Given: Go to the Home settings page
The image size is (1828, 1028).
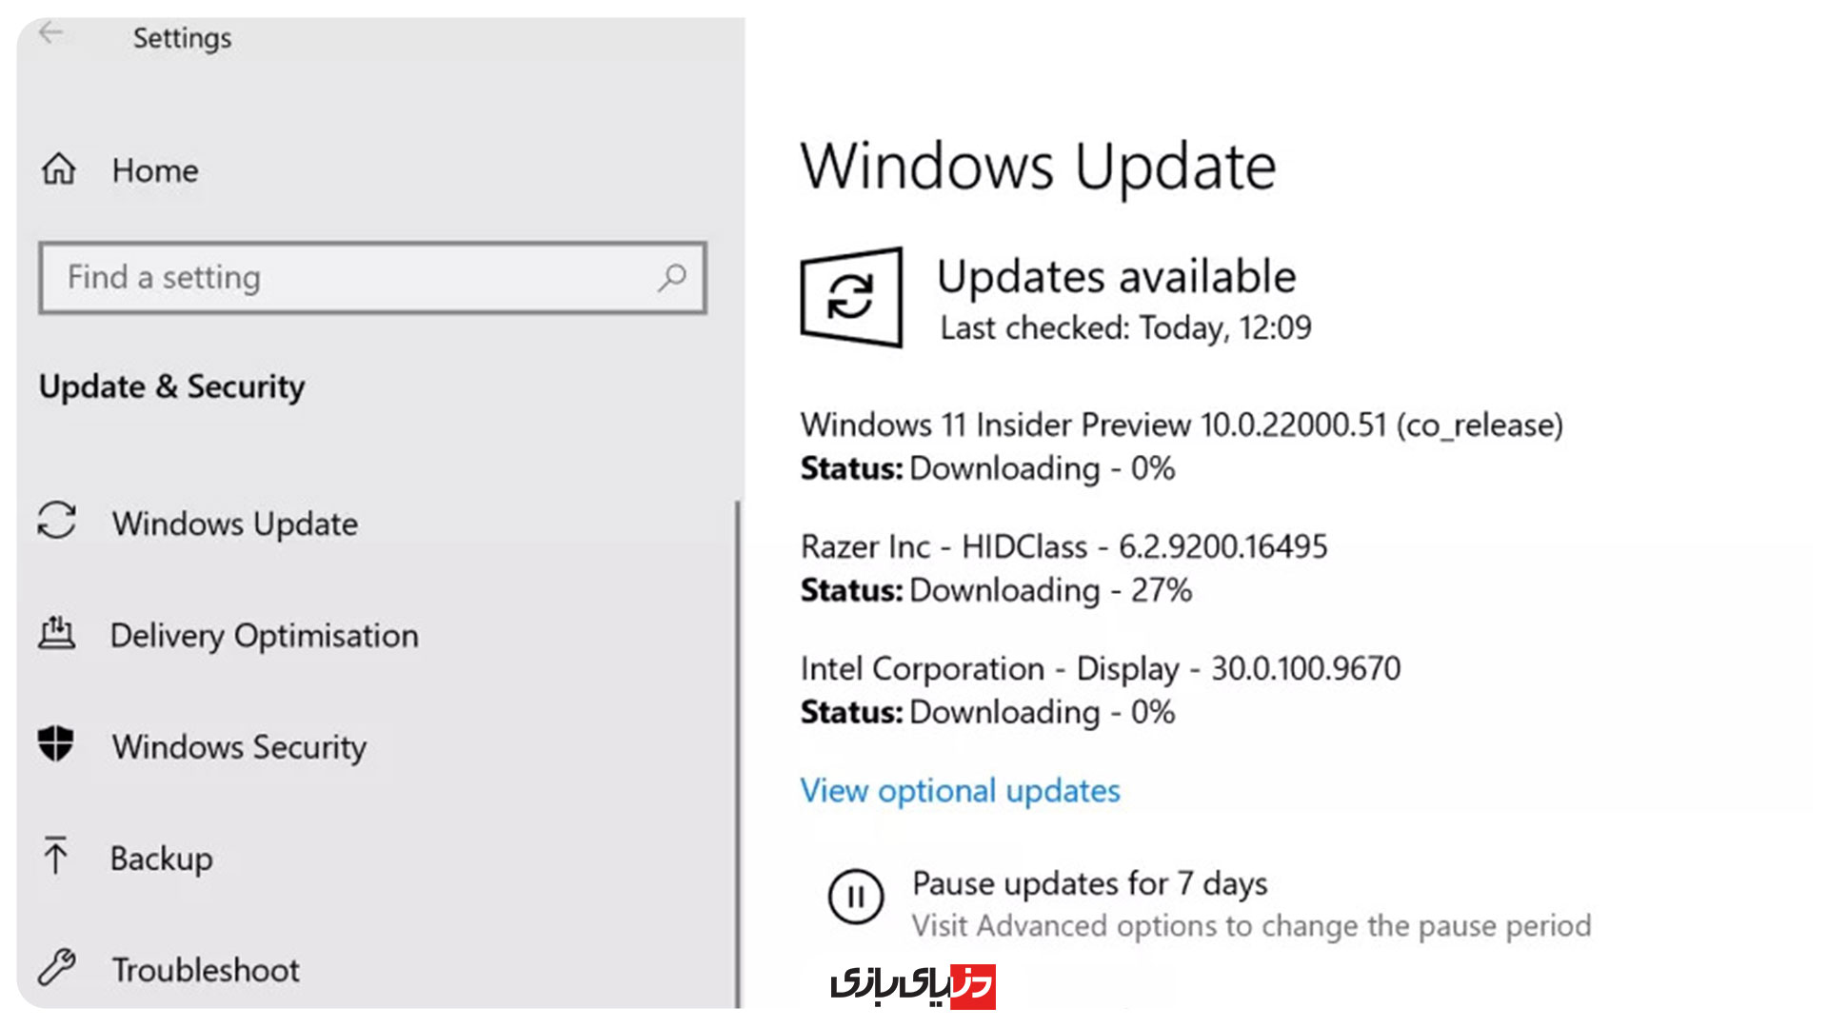Looking at the screenshot, I should pos(155,170).
